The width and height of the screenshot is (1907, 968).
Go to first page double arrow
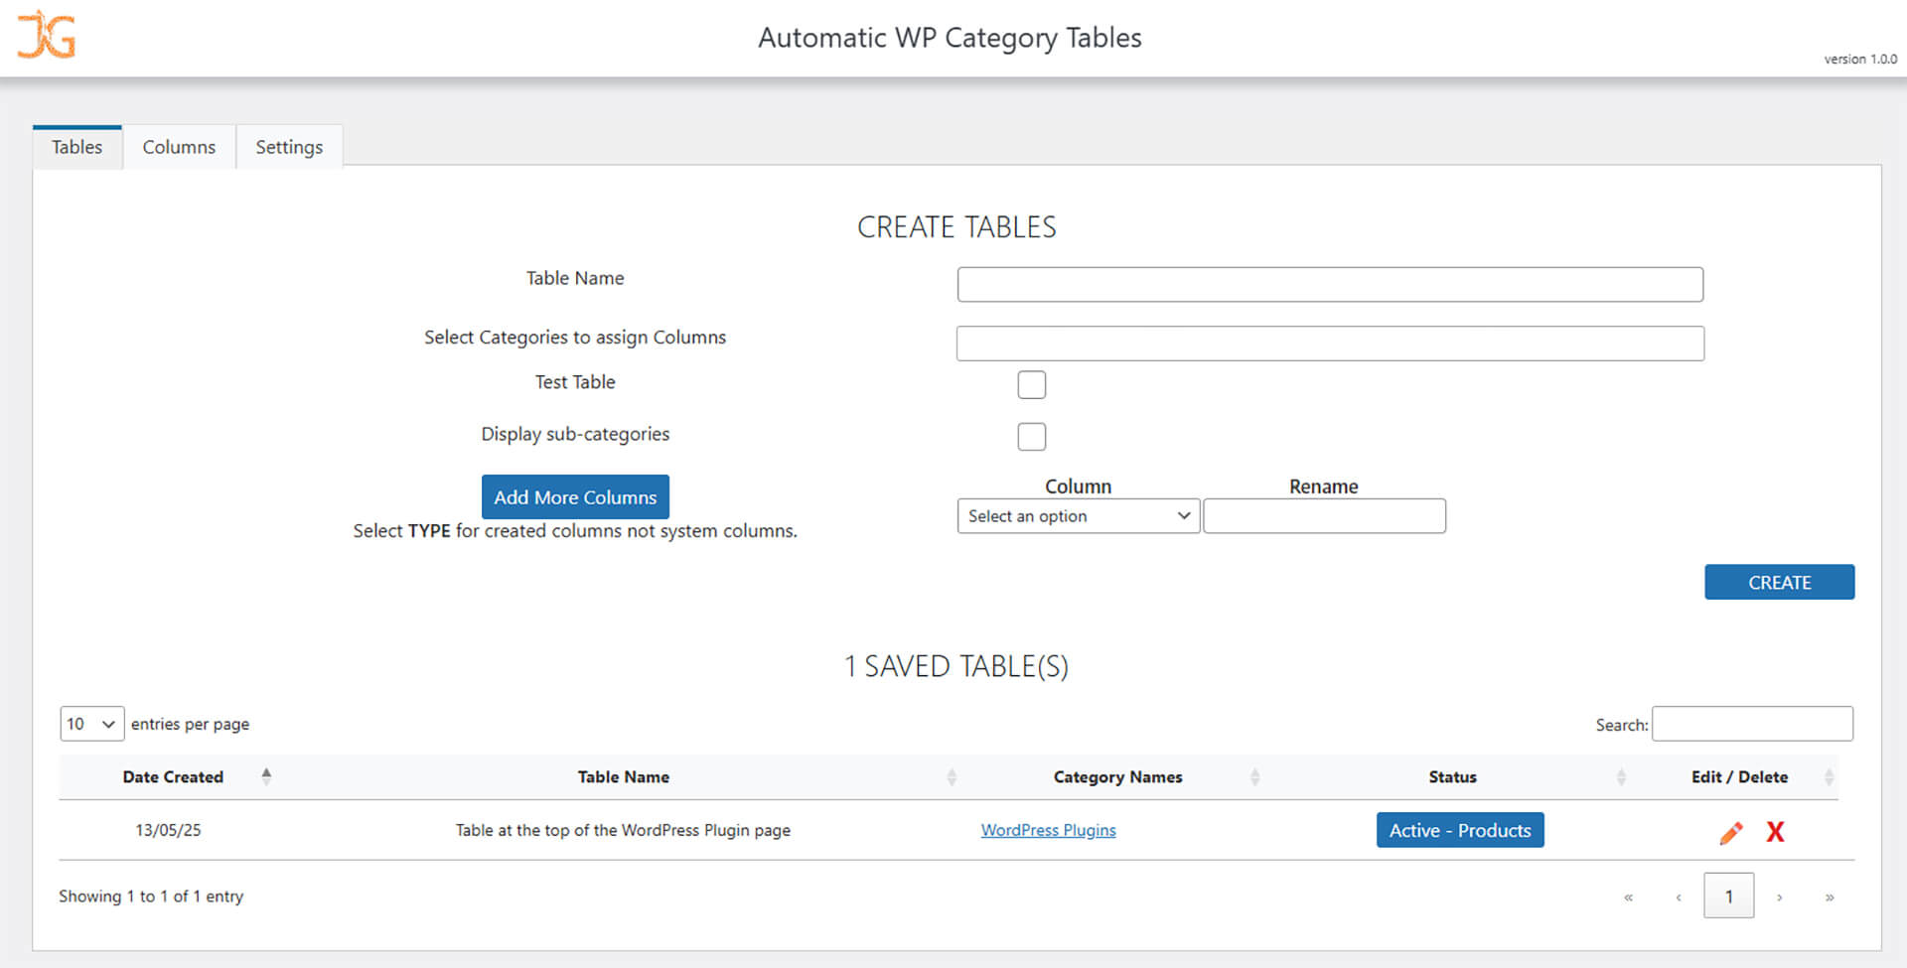[x=1628, y=897]
